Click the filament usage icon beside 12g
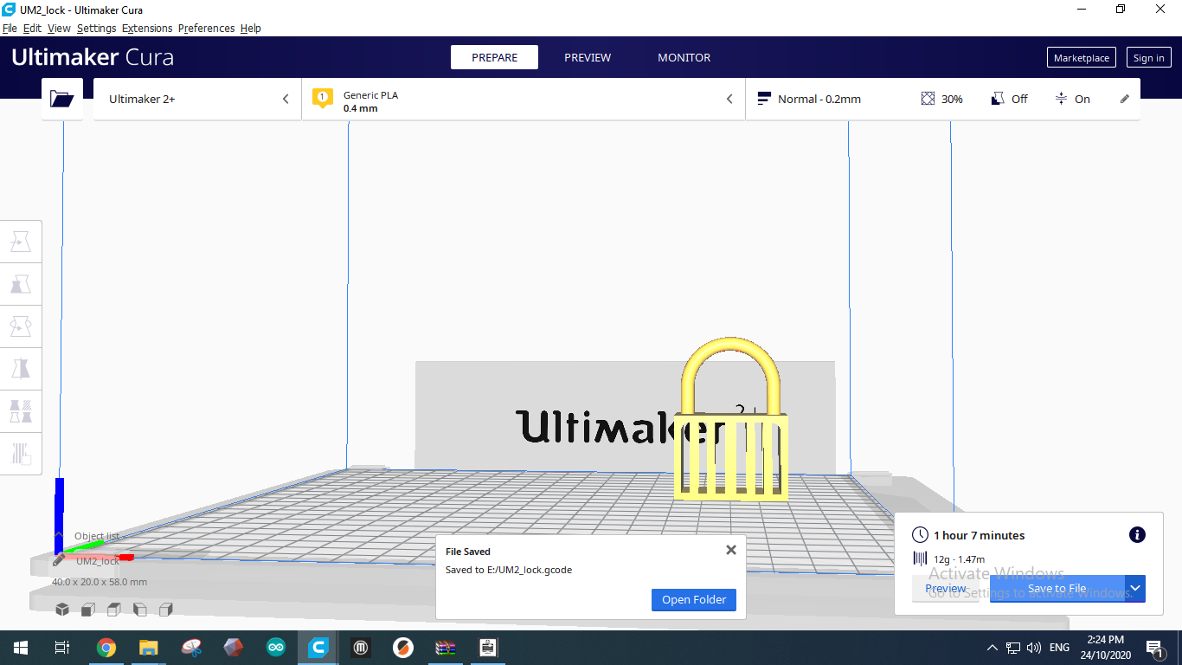The width and height of the screenshot is (1182, 665). point(920,559)
